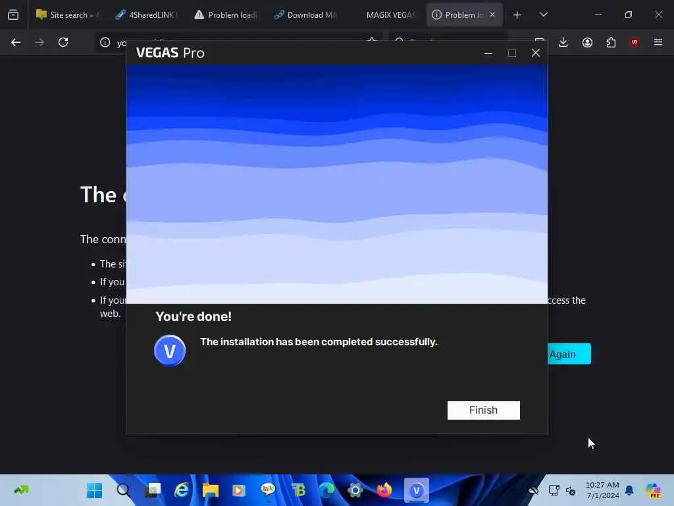Open the Firefox downloads panel

point(563,42)
